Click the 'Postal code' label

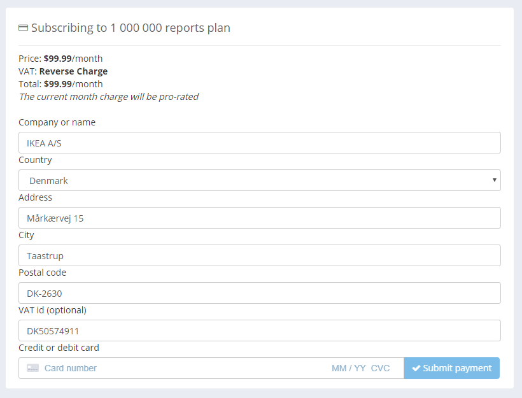[x=42, y=273]
